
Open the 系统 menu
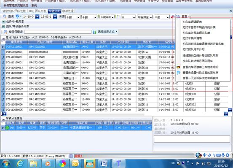(34, 5)
